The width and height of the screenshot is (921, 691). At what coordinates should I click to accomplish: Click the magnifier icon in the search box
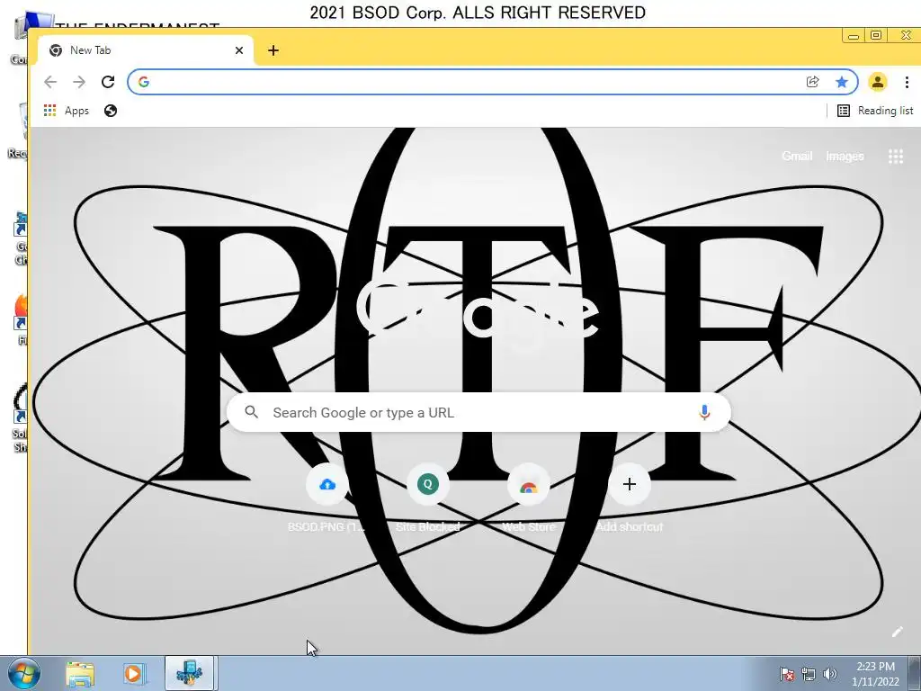pyautogui.click(x=252, y=412)
